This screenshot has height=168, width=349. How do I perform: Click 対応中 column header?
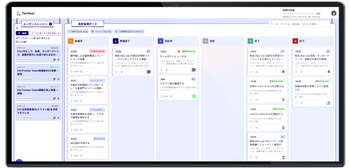(177, 41)
